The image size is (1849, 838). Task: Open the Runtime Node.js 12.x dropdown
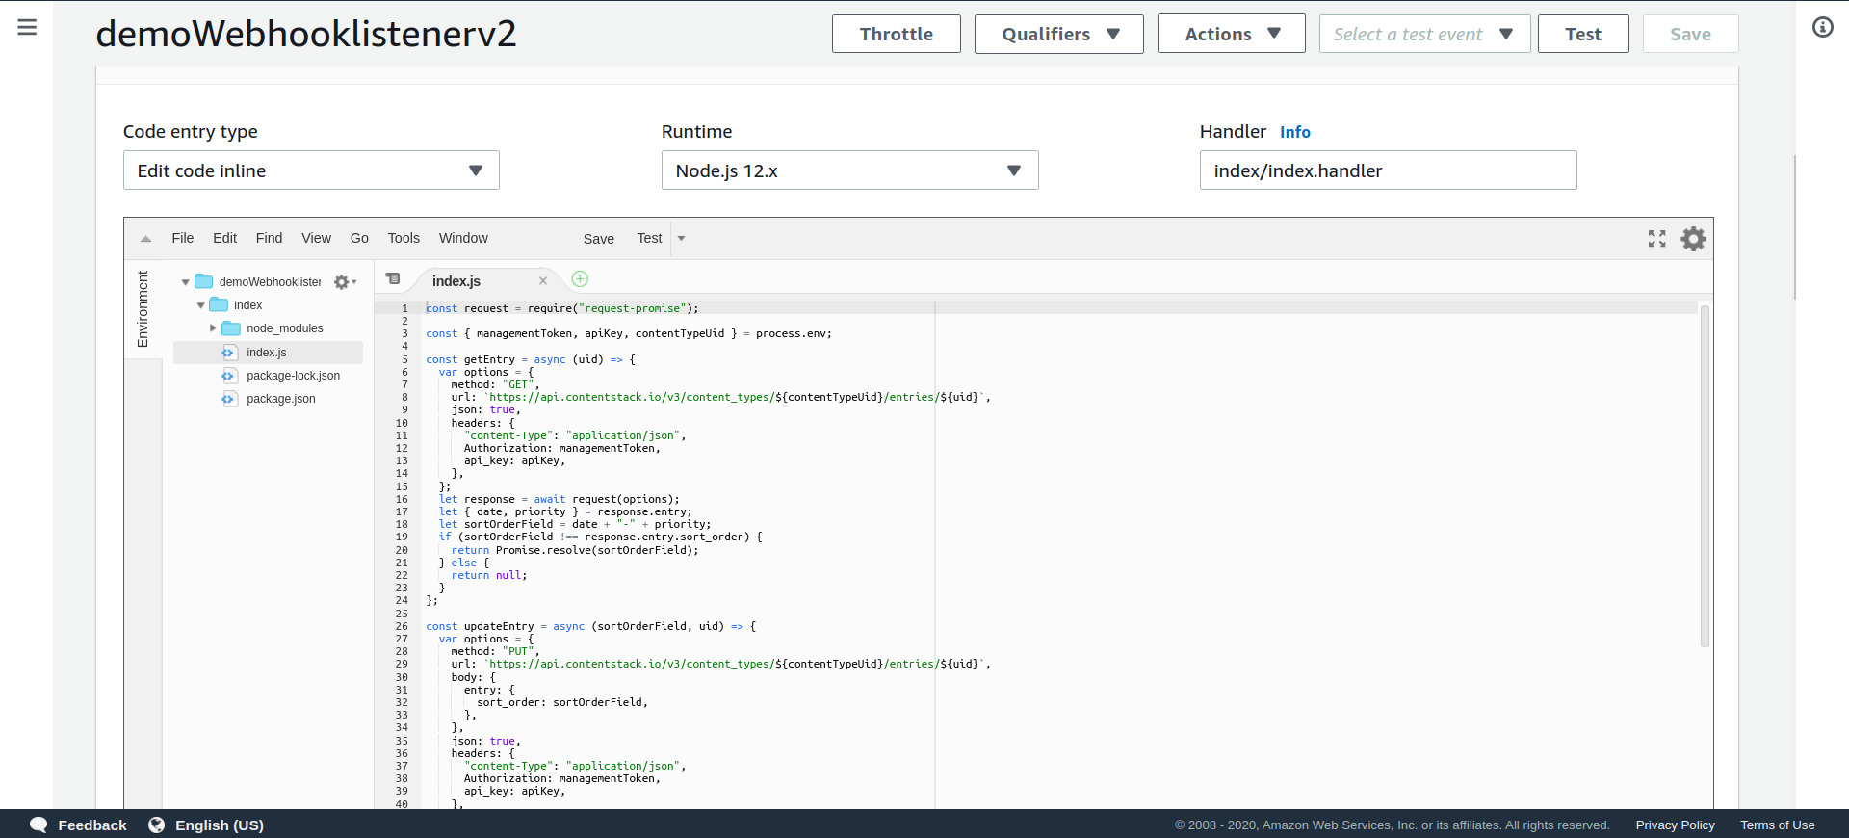pyautogui.click(x=849, y=170)
